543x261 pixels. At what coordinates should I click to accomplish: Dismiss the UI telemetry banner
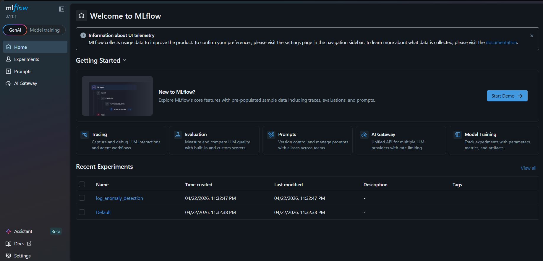[x=532, y=35]
